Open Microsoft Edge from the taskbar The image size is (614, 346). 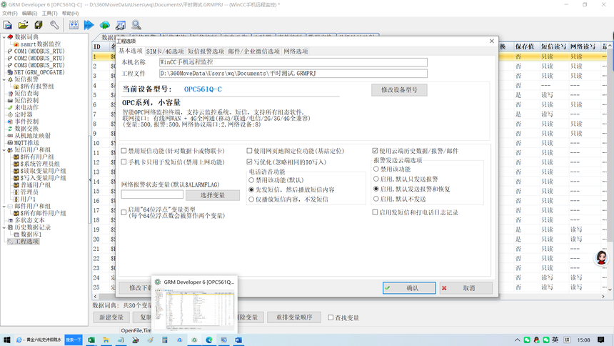(x=209, y=340)
